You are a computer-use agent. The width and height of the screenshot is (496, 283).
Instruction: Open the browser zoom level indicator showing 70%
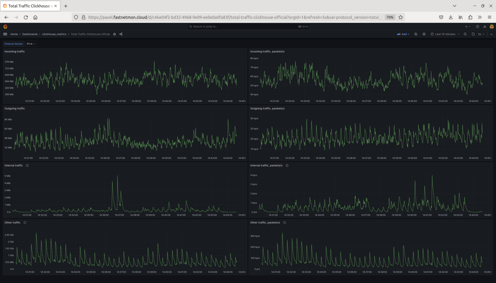pos(390,17)
